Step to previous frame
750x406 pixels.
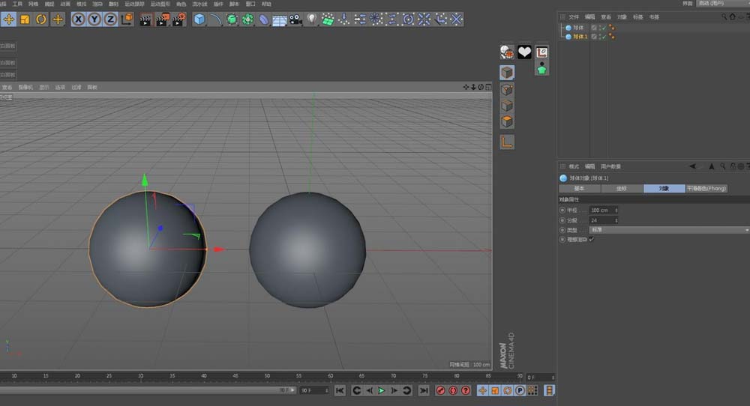point(369,391)
